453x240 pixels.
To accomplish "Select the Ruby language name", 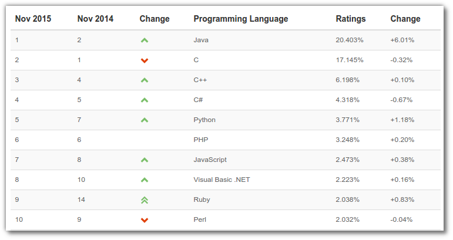I will (202, 200).
